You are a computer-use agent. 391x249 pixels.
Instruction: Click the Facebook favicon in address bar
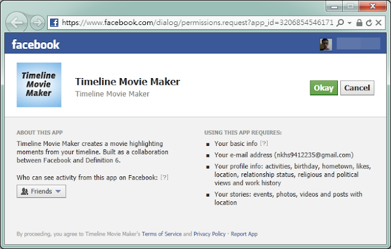pos(54,23)
